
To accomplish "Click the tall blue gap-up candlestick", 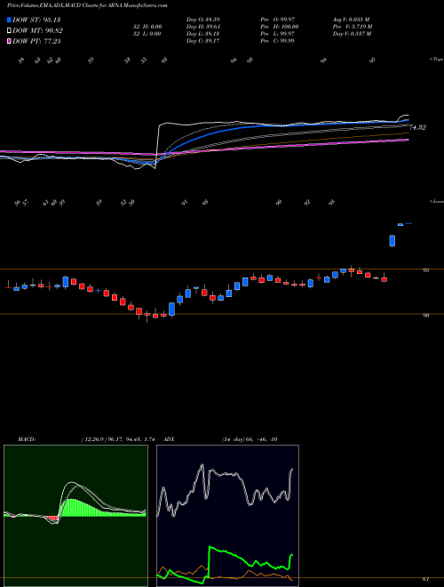I will tap(392, 241).
